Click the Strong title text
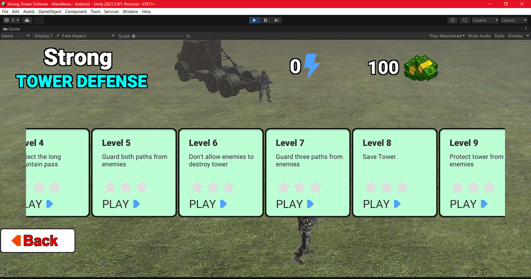 pyautogui.click(x=78, y=58)
